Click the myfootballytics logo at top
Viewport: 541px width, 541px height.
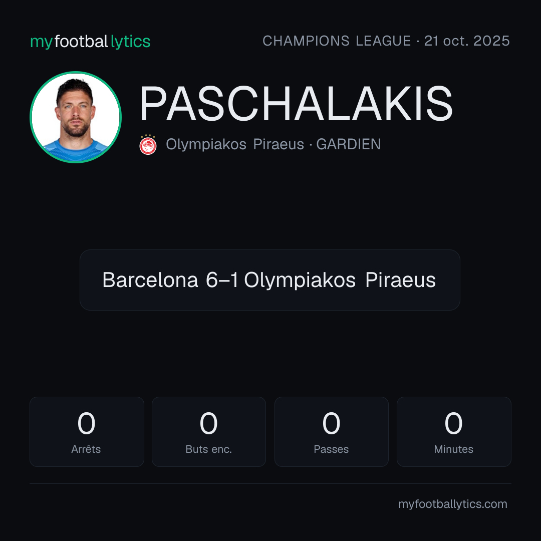click(90, 42)
